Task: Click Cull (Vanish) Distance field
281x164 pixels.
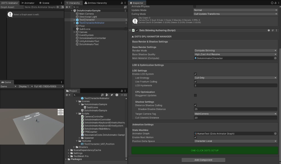Action: tap(236, 118)
